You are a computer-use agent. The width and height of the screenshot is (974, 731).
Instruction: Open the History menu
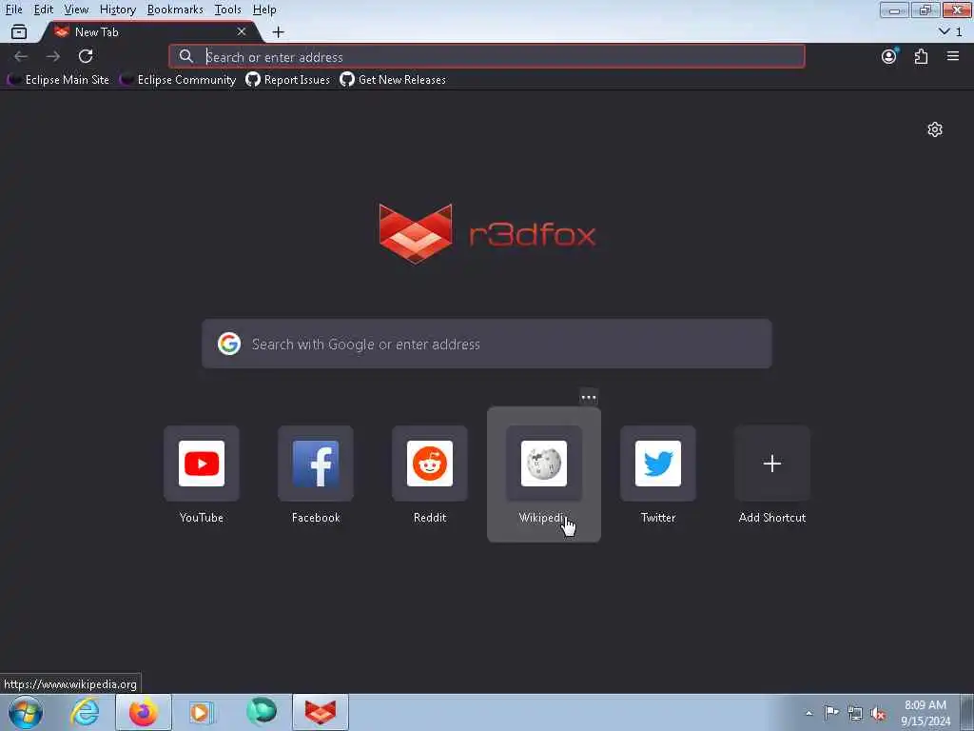[x=117, y=10]
